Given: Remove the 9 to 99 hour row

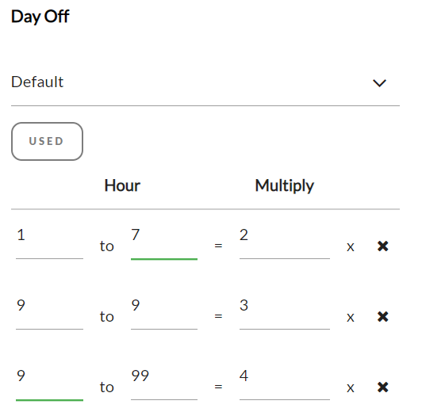Looking at the screenshot, I should pos(382,387).
